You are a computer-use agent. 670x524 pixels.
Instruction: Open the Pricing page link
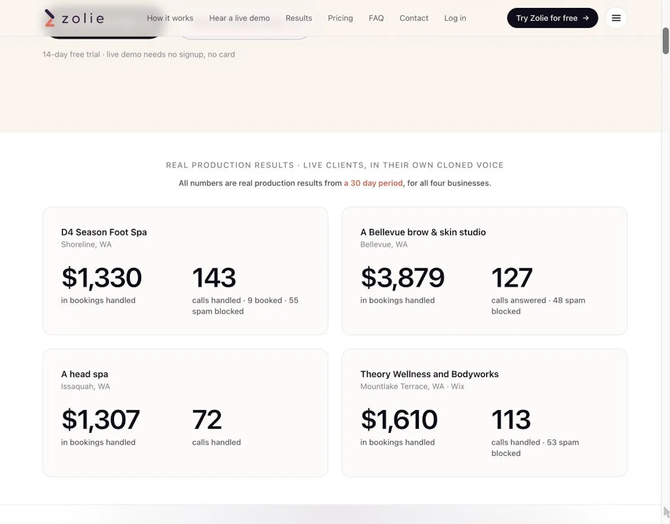[340, 18]
